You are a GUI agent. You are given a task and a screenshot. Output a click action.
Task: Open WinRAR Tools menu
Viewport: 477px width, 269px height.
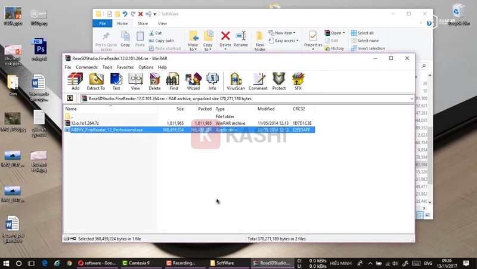tap(107, 67)
